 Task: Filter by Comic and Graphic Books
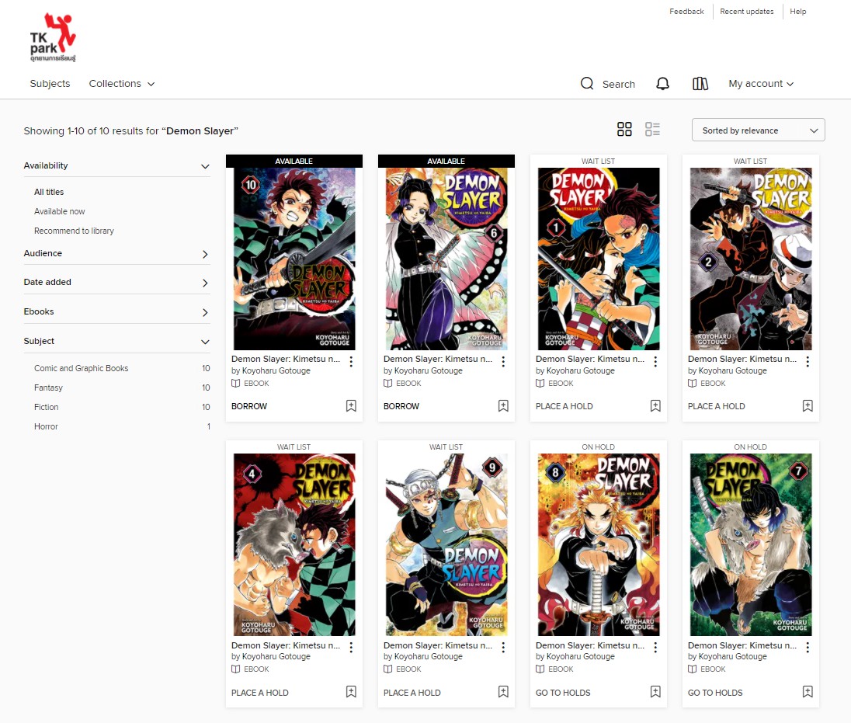point(82,369)
